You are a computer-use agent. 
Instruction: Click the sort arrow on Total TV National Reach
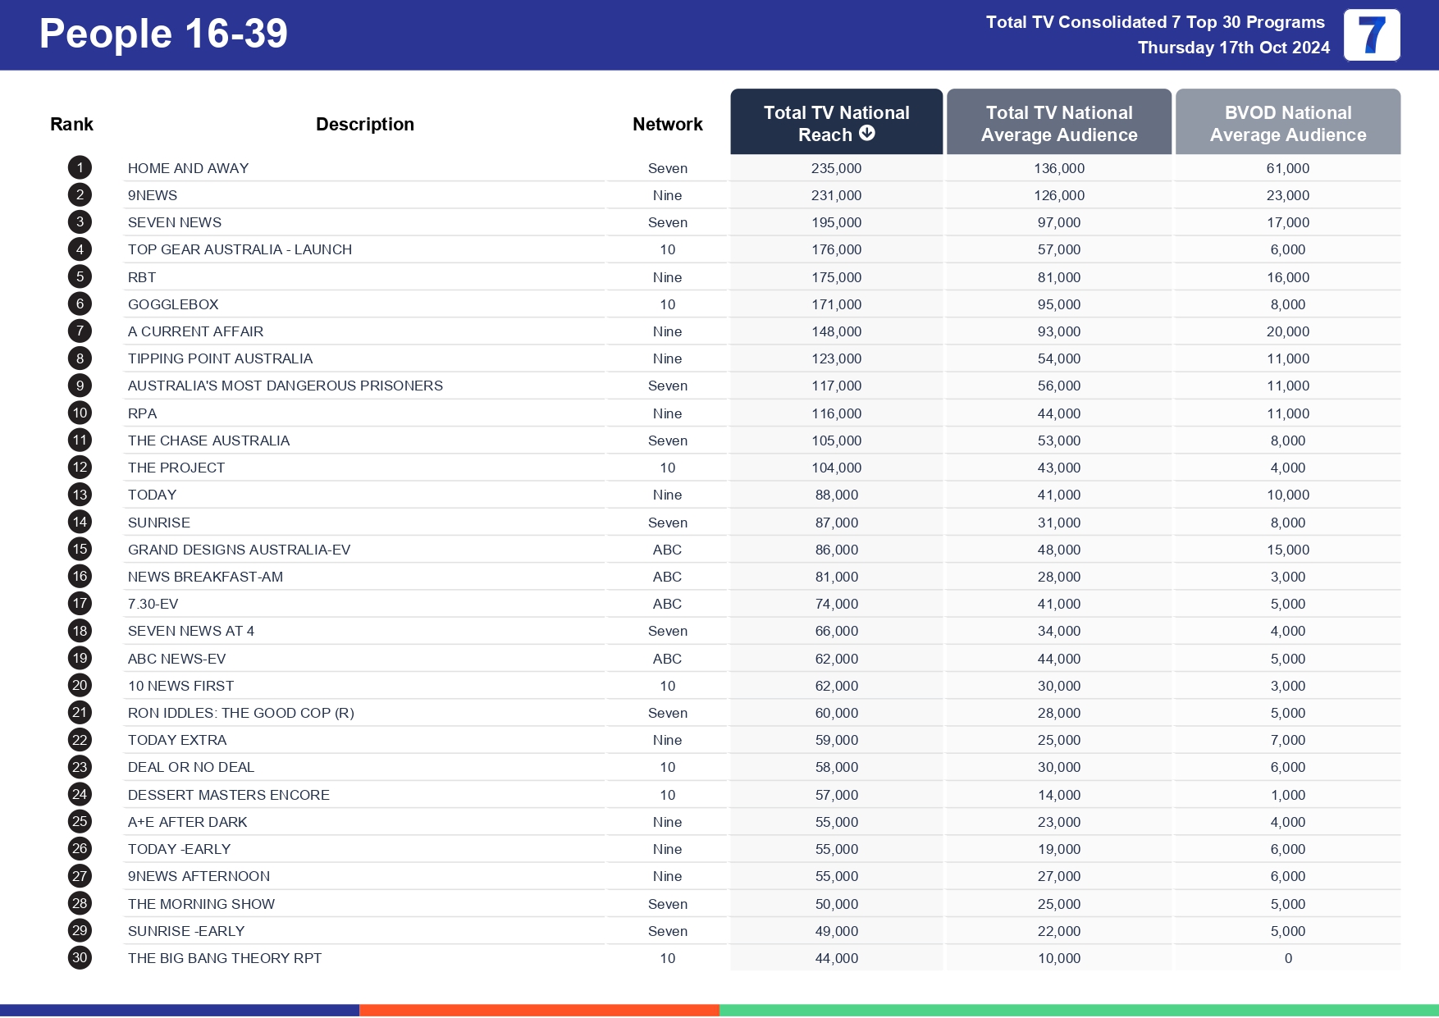coord(869,135)
